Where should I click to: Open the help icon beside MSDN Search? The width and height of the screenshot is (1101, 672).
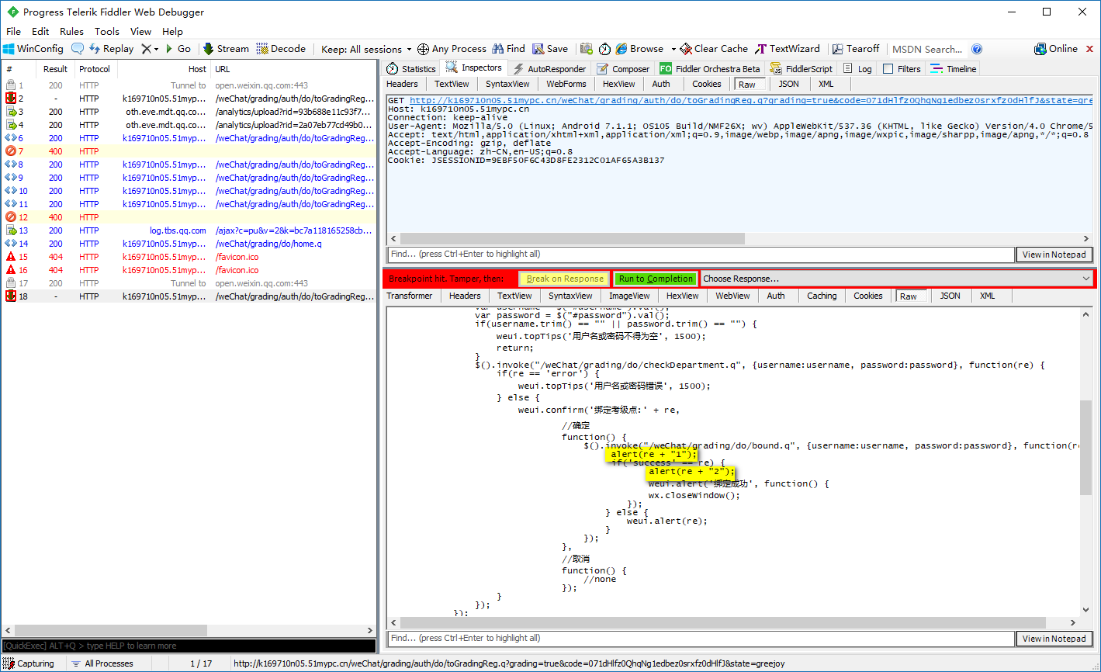pyautogui.click(x=977, y=49)
